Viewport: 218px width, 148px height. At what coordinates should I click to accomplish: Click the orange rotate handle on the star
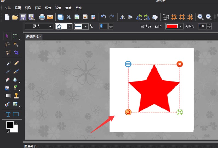[128, 112]
